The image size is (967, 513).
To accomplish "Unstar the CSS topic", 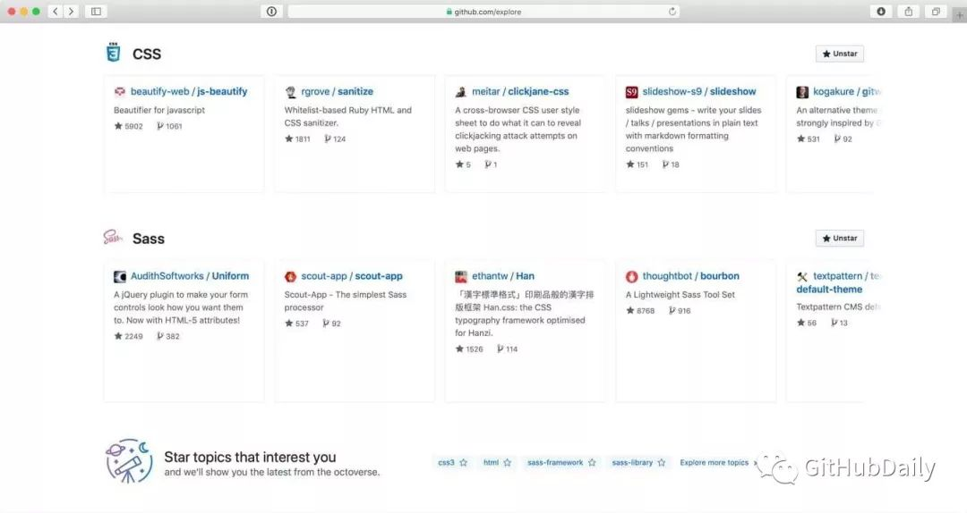I will (839, 54).
